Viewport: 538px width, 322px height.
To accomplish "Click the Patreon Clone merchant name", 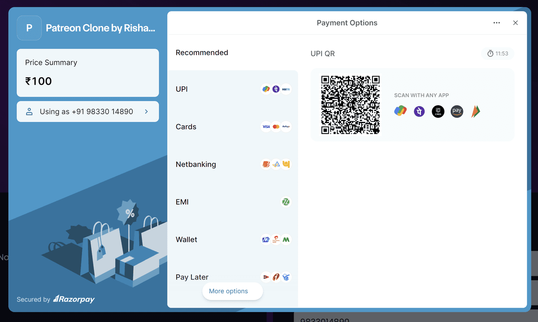I will point(101,28).
